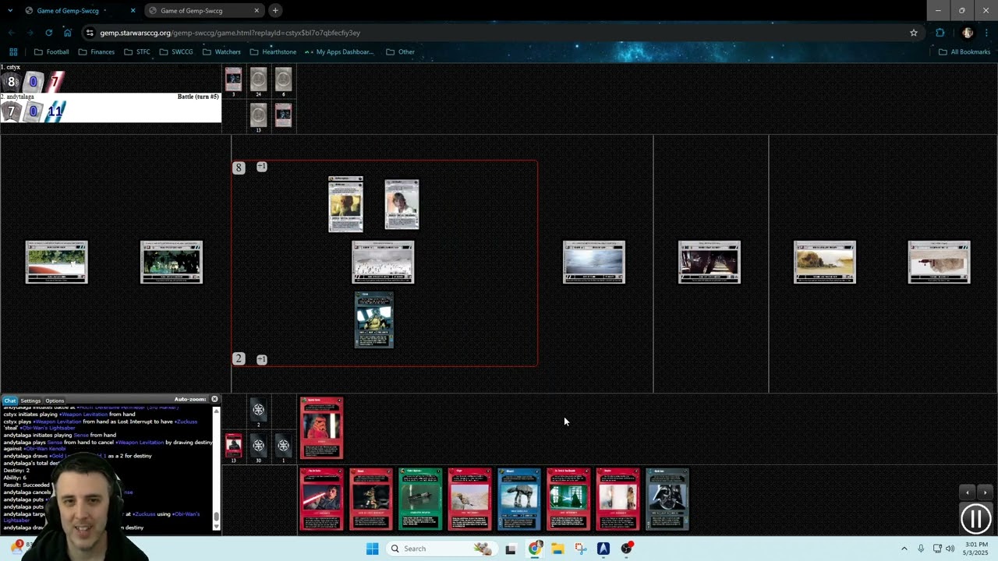Select the red lightsaber duel card in hand
Screen dimensions: 998x561
tap(321, 499)
